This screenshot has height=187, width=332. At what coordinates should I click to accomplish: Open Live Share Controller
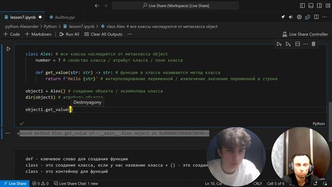(x=305, y=34)
